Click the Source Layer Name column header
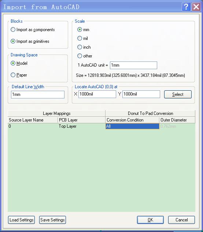 point(33,120)
